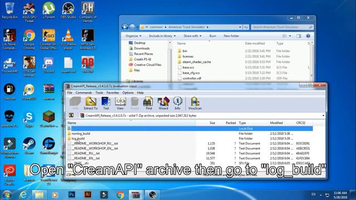This screenshot has height=200, width=356.
Task: Open the WinRAR Tools menu
Action: 99,93
